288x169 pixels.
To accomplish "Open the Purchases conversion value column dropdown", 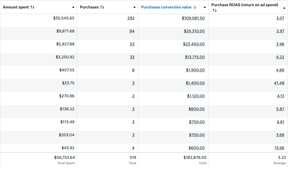I will coord(205,8).
